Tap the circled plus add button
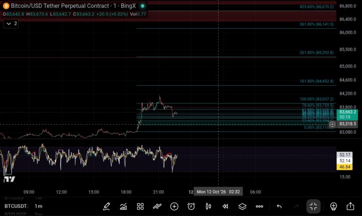The image size is (362, 216). coord(174,206)
